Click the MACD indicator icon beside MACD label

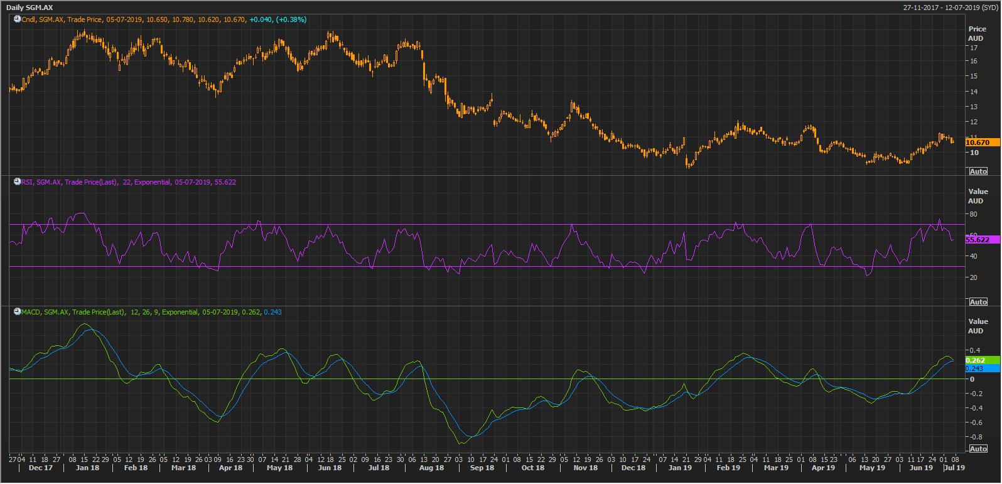coord(18,312)
